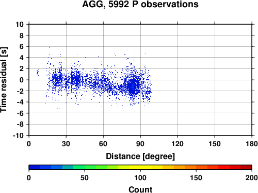Select the y-axis tick label "4"
Viewport: 258px width, 193px height.
click(x=22, y=58)
